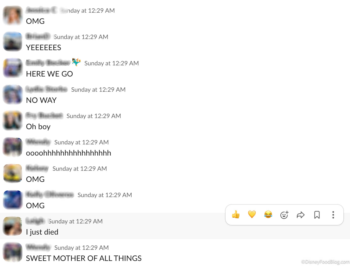This screenshot has height=266, width=350.
Task: Open the more actions three-dot menu
Action: pyautogui.click(x=333, y=215)
